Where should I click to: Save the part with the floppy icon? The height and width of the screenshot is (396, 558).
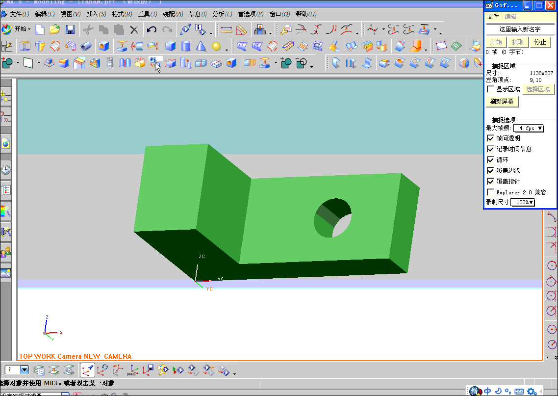tap(70, 29)
